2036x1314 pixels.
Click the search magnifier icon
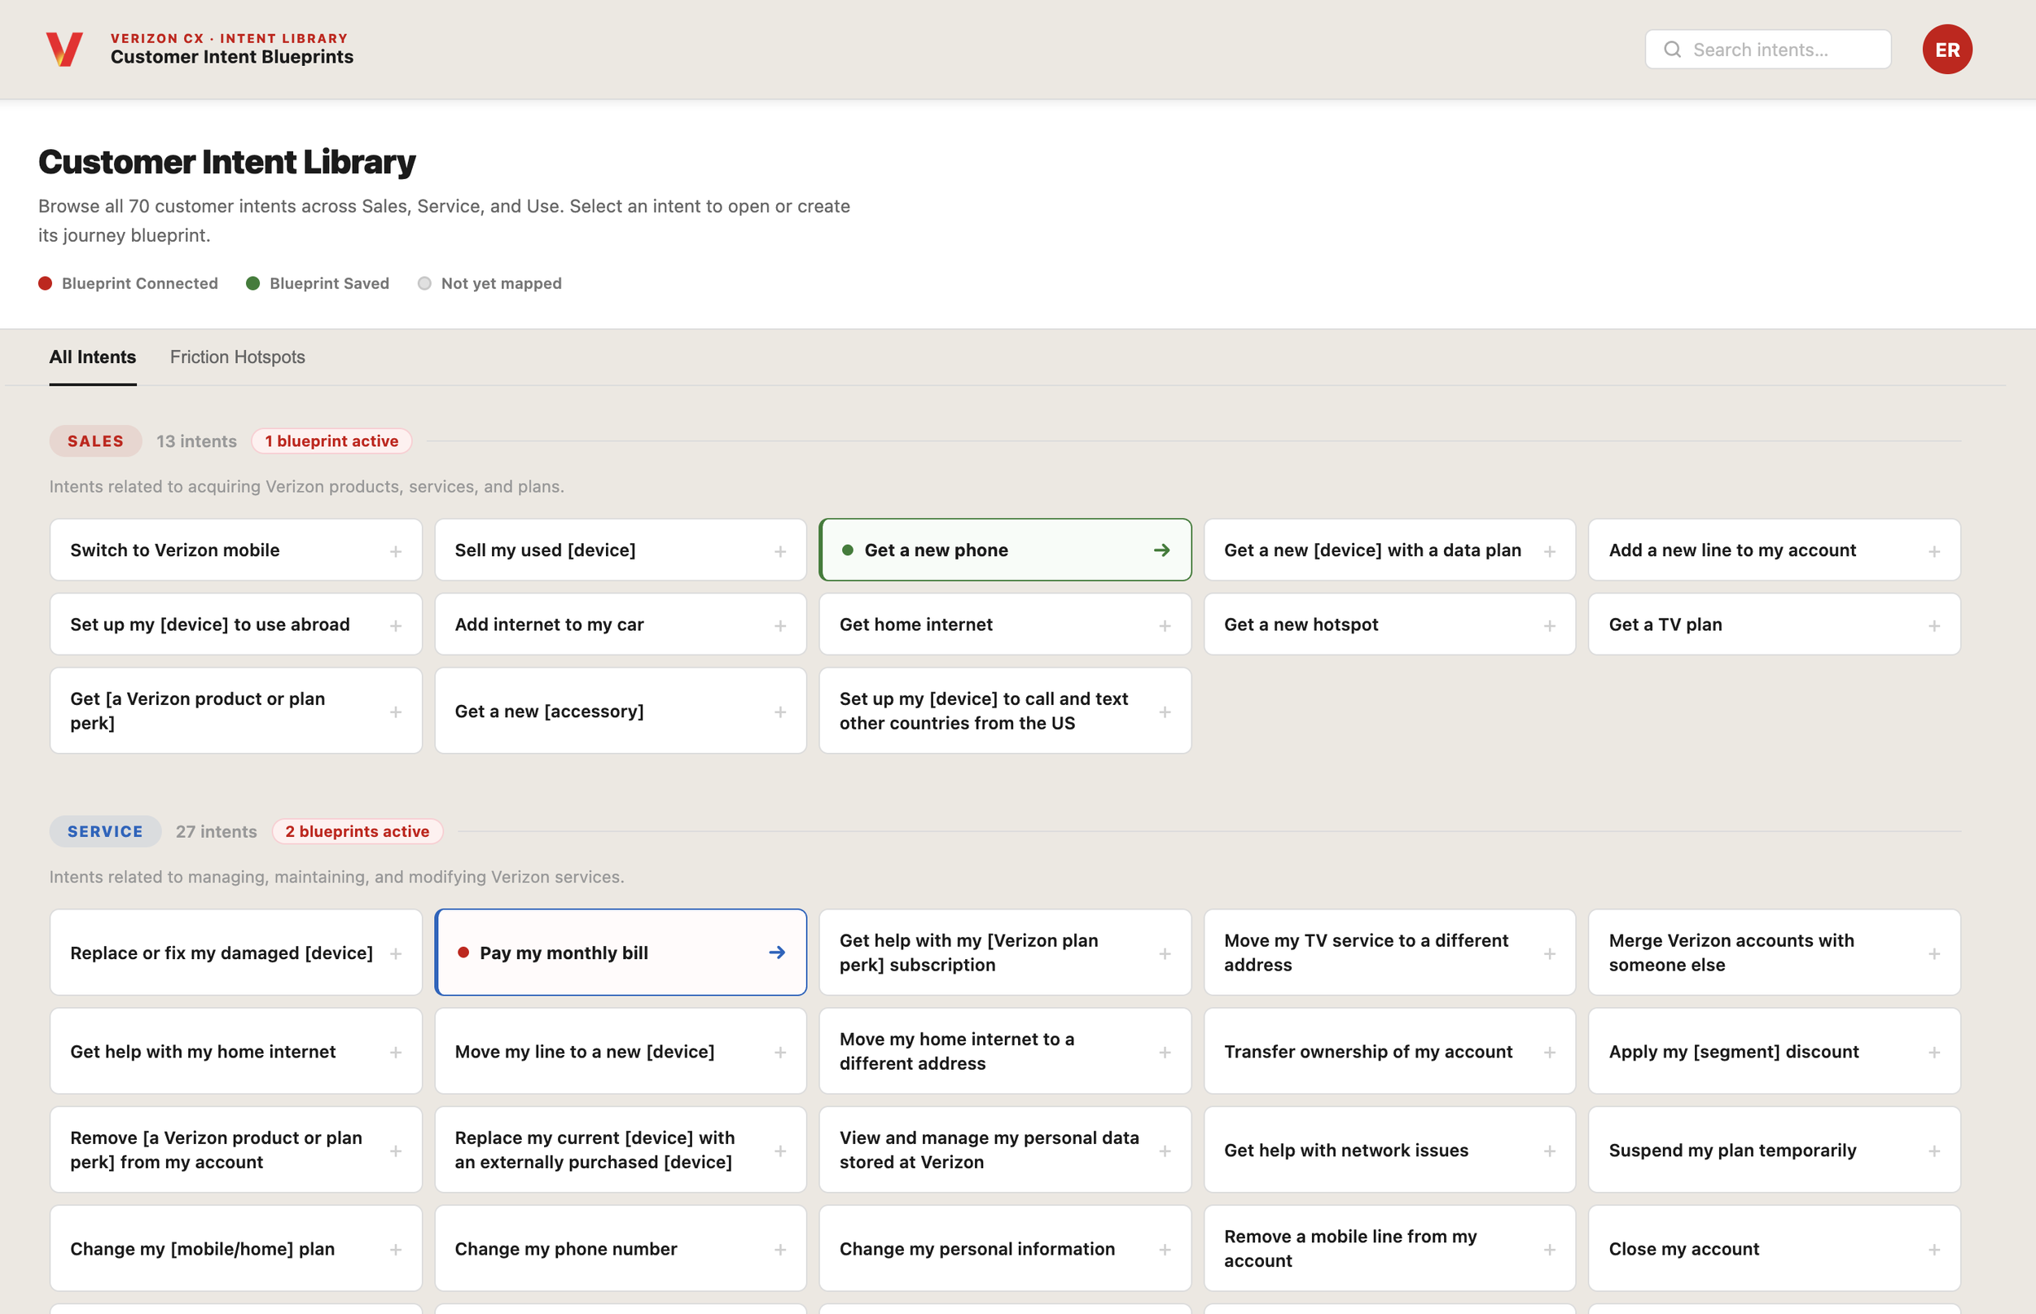point(1672,50)
